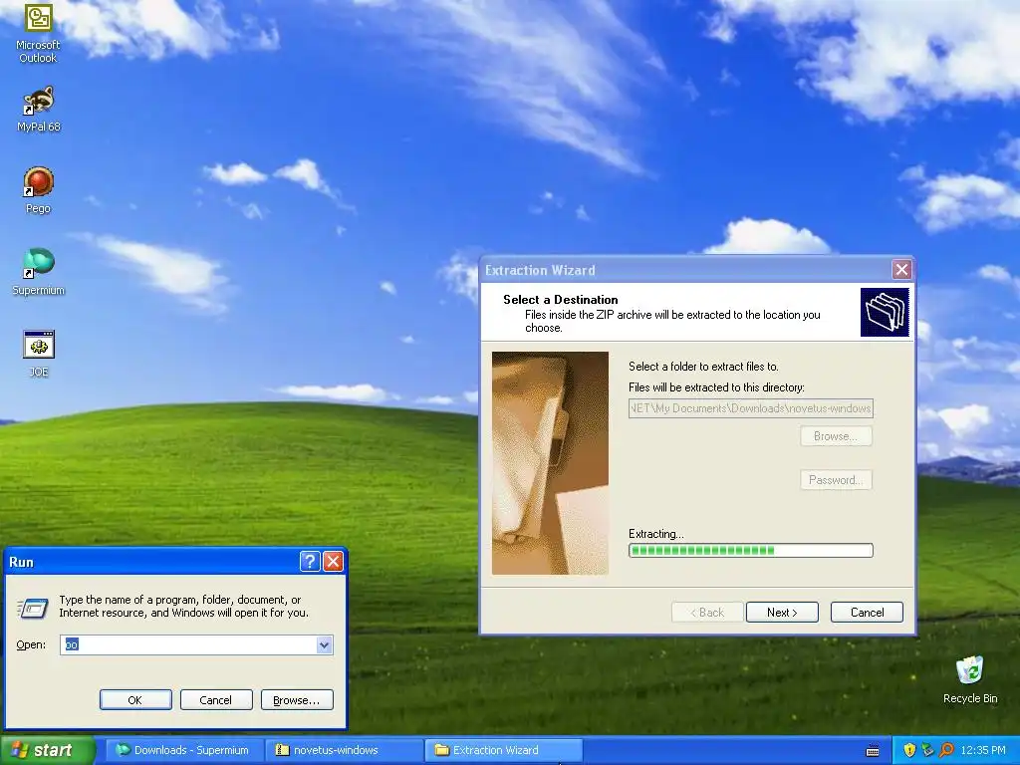The height and width of the screenshot is (765, 1020).
Task: Click the security shield tray icon
Action: [909, 750]
